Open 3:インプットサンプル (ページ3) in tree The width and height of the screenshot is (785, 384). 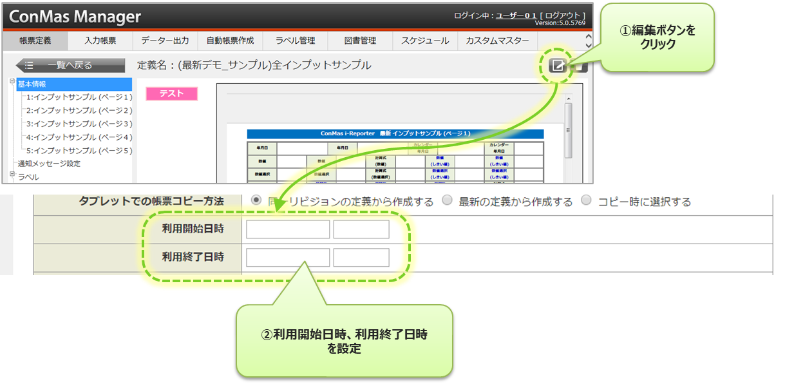[79, 124]
